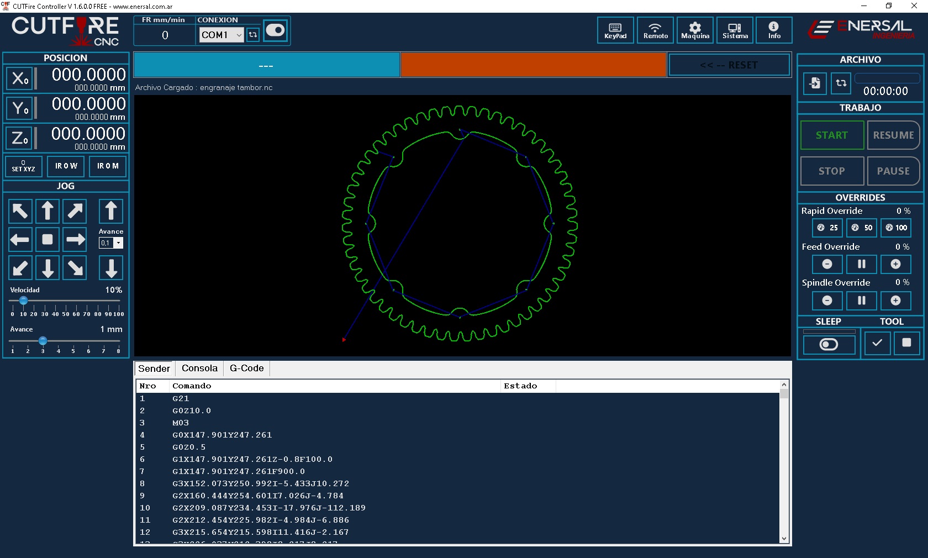
Task: Click the IR 0 W button
Action: click(66, 166)
